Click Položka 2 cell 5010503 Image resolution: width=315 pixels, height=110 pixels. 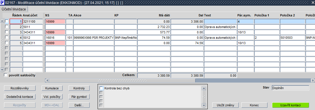tap(292, 38)
